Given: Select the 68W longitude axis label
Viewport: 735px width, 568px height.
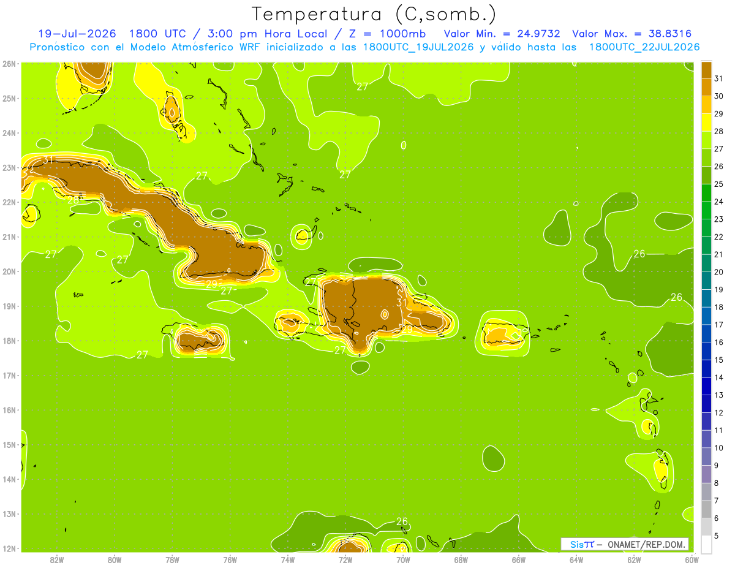Looking at the screenshot, I should (461, 559).
